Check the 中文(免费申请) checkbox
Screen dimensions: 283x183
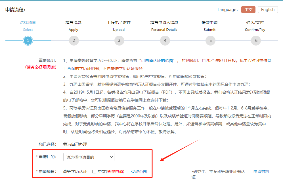(x=94, y=171)
